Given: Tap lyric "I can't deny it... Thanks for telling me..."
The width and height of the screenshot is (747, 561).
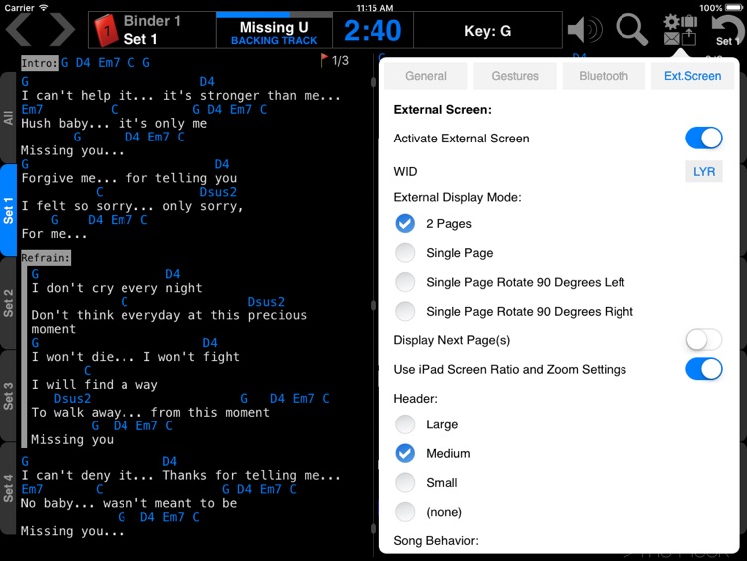Looking at the screenshot, I should coord(180,475).
